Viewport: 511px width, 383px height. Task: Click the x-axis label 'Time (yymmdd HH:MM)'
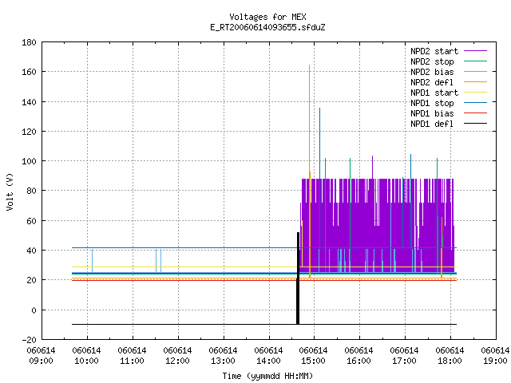tap(267, 376)
